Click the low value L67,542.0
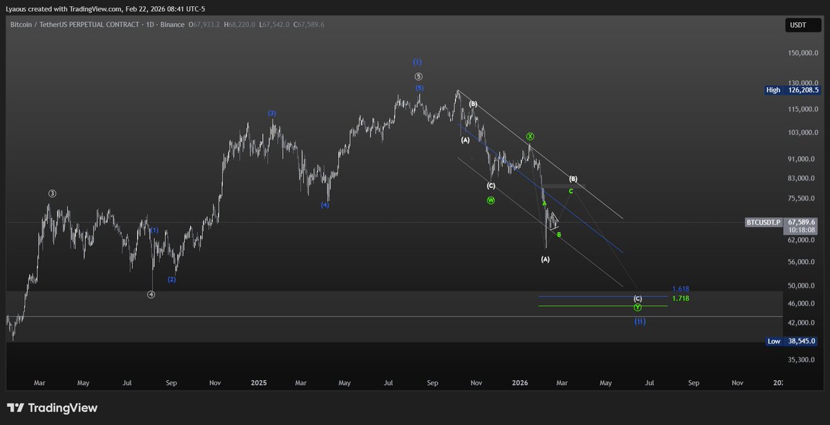The height and width of the screenshot is (425, 830). tap(275, 24)
